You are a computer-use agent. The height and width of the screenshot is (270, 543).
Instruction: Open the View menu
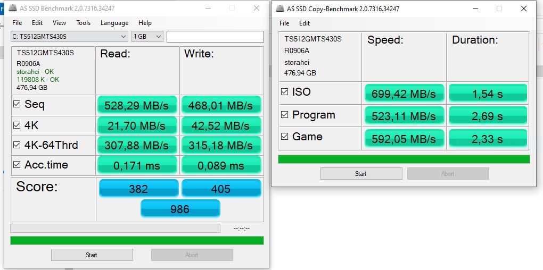pyautogui.click(x=59, y=23)
